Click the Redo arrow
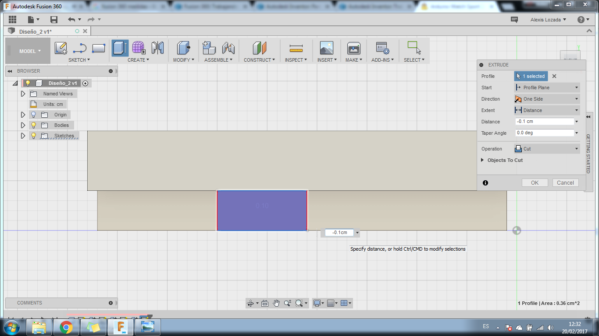The image size is (599, 336). point(91,20)
